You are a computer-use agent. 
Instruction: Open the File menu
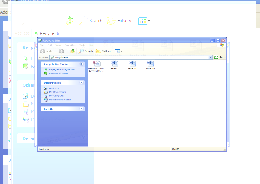coord(42,45)
